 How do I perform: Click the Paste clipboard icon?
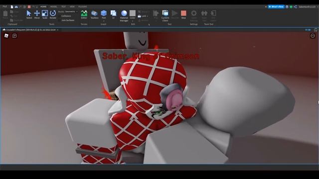(5, 14)
